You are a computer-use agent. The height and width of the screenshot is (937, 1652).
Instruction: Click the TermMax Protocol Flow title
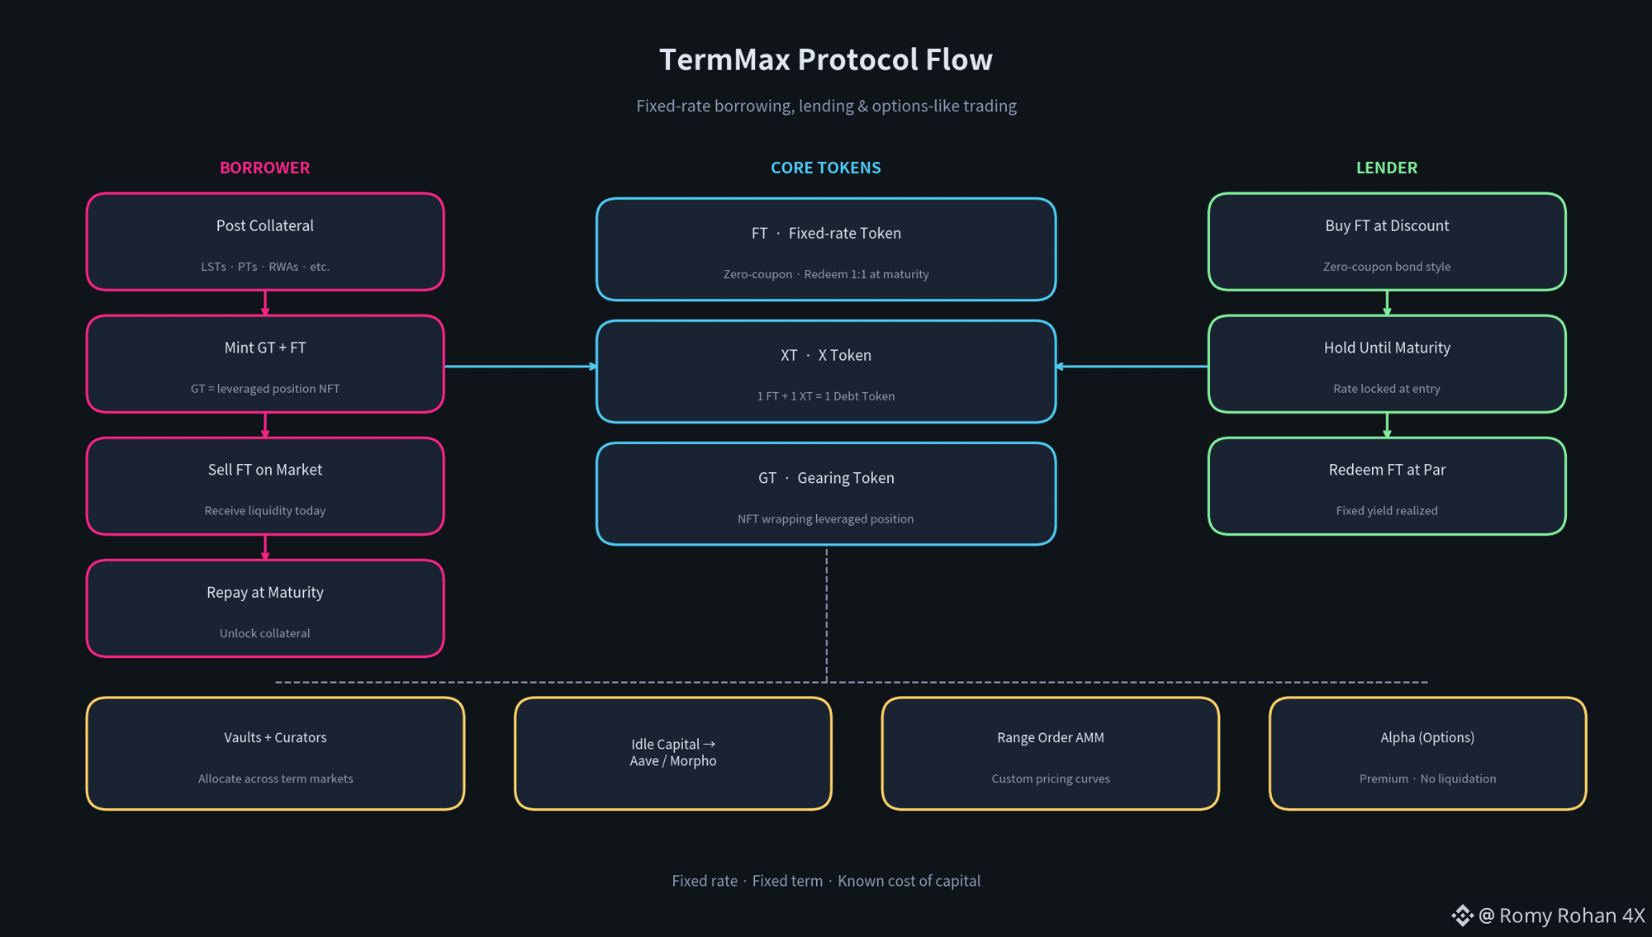point(826,59)
